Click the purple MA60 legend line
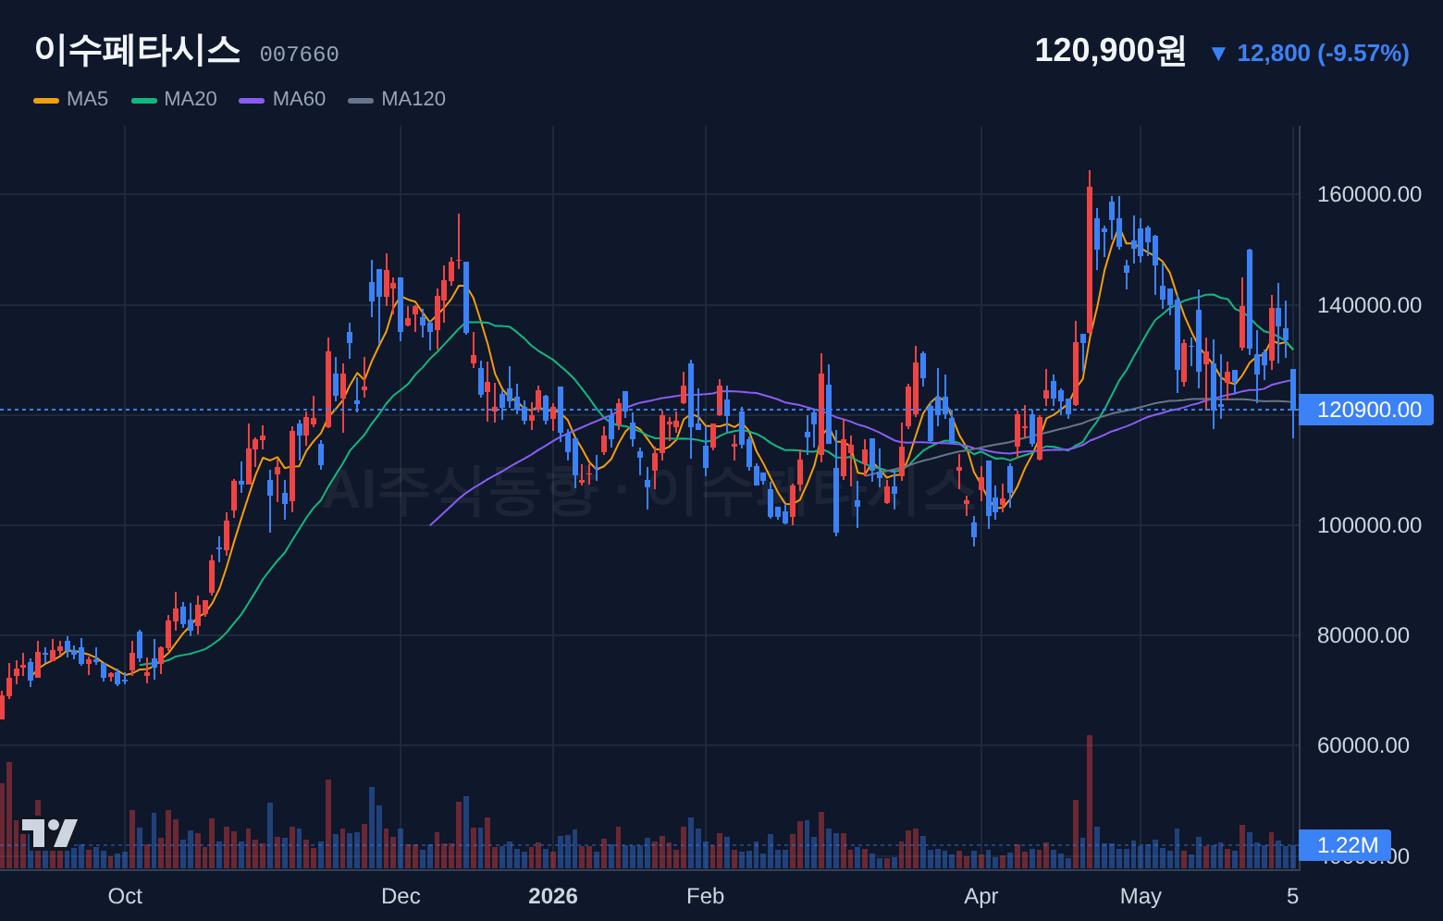This screenshot has height=921, width=1443. pyautogui.click(x=252, y=100)
